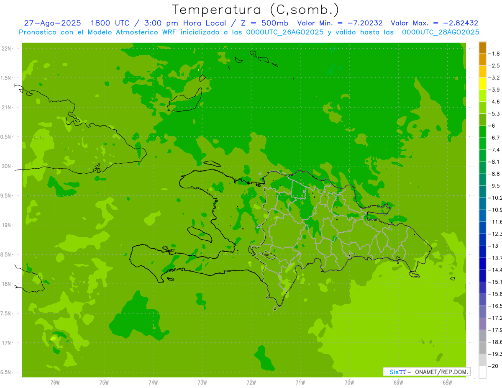Click the '-20' colorbar value
Screen dimensions: 502x388
[494, 366]
